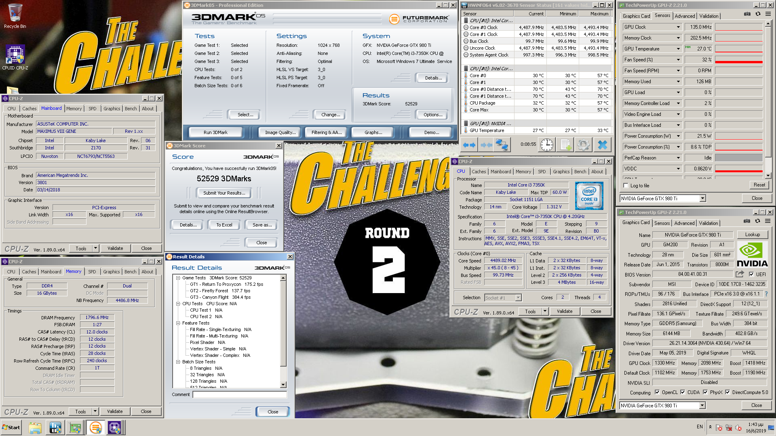Click GPU-Z sensors list vertical scrollbar
Viewport: 776px width, 436px height.
768,101
